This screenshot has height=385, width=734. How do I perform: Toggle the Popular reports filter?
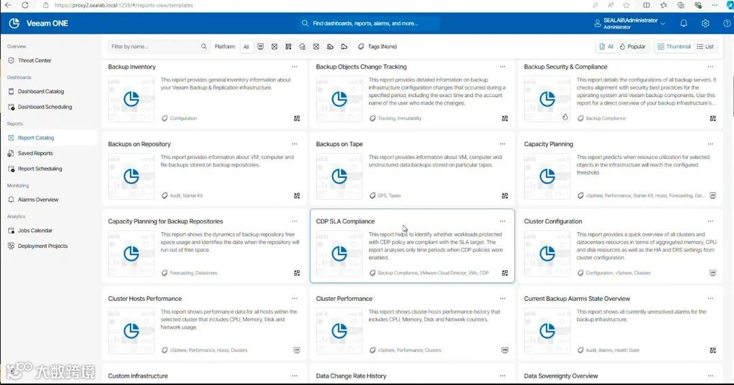click(x=633, y=46)
